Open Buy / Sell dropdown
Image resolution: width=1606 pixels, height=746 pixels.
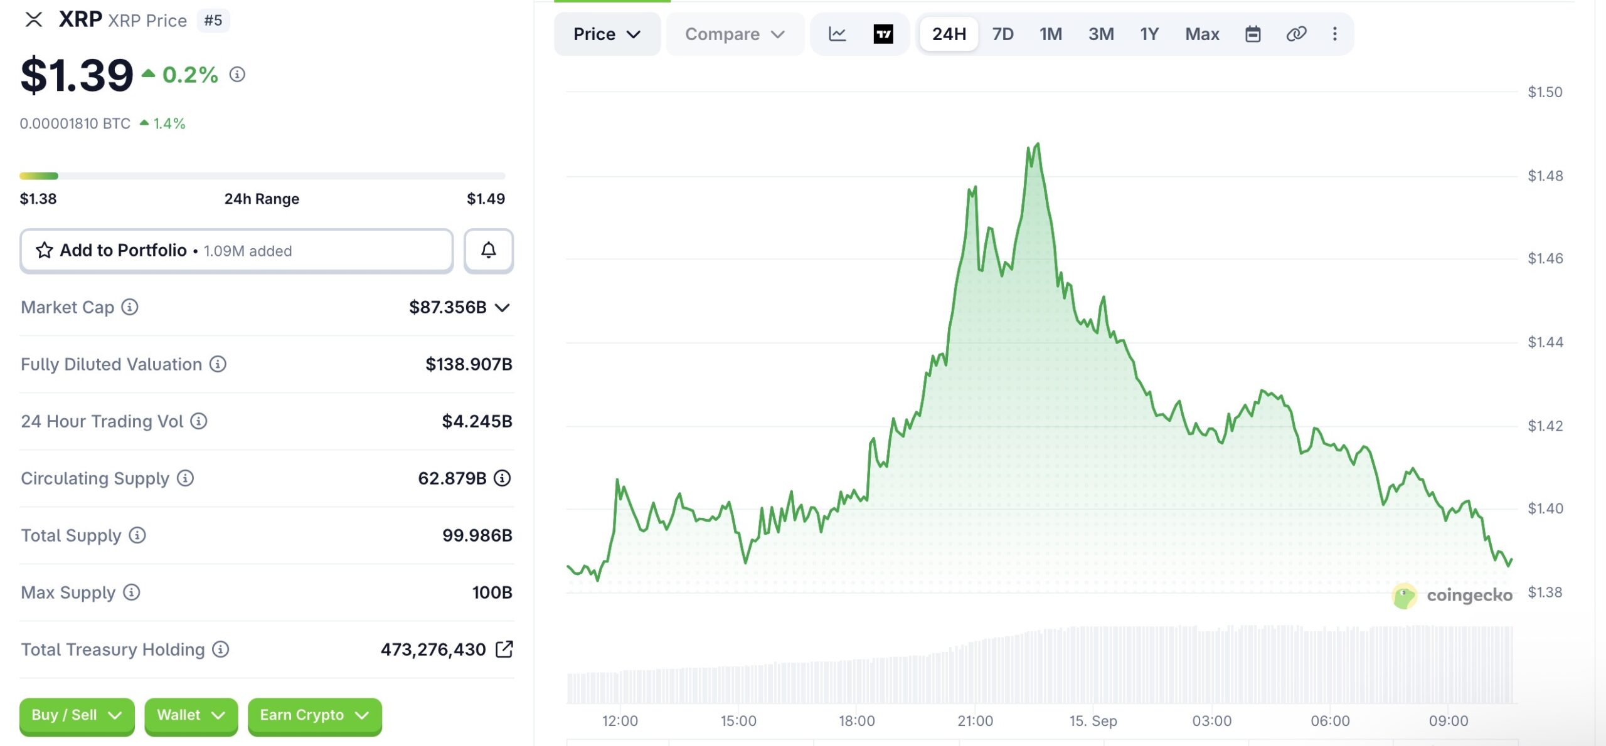pos(77,715)
